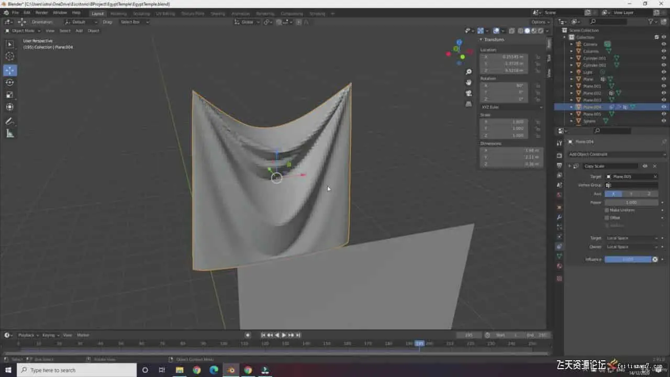Click the Blender icon in the taskbar
670x377 pixels.
[231, 370]
